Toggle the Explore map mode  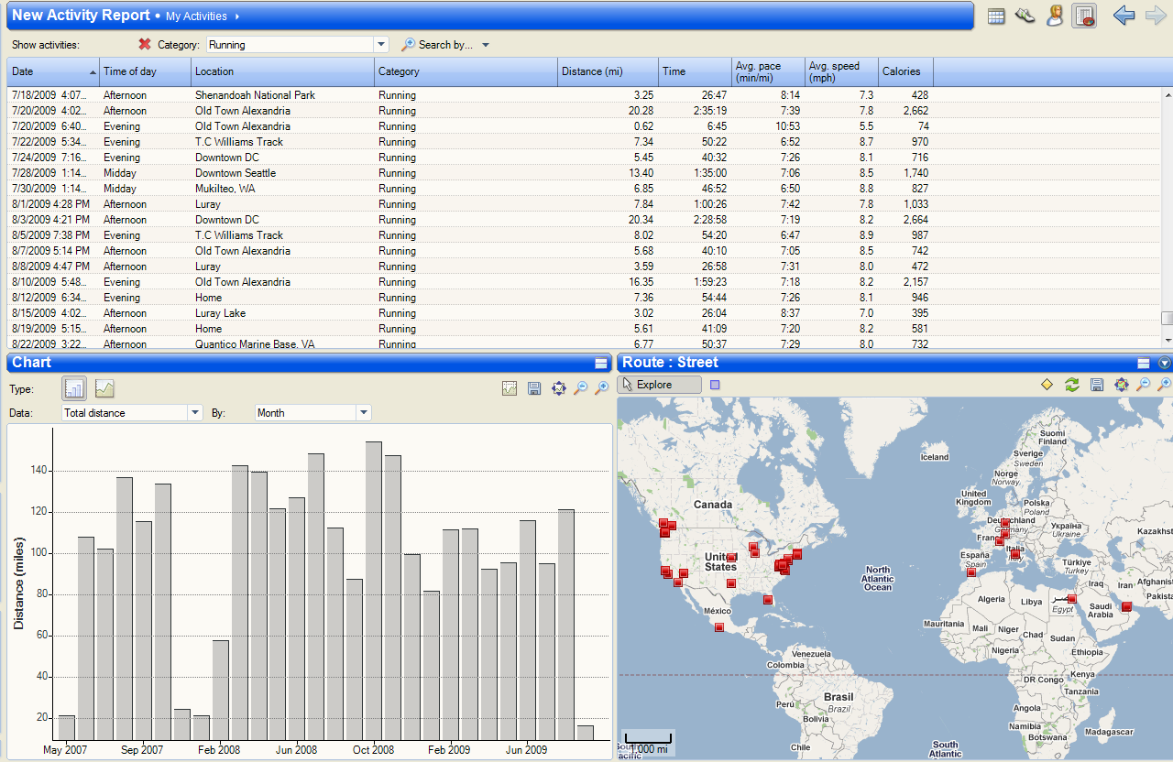tap(660, 385)
